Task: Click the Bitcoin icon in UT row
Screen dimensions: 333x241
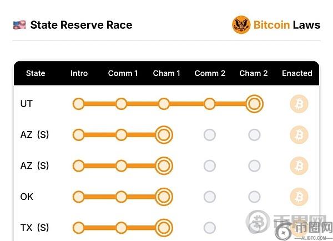Action: coord(299,104)
